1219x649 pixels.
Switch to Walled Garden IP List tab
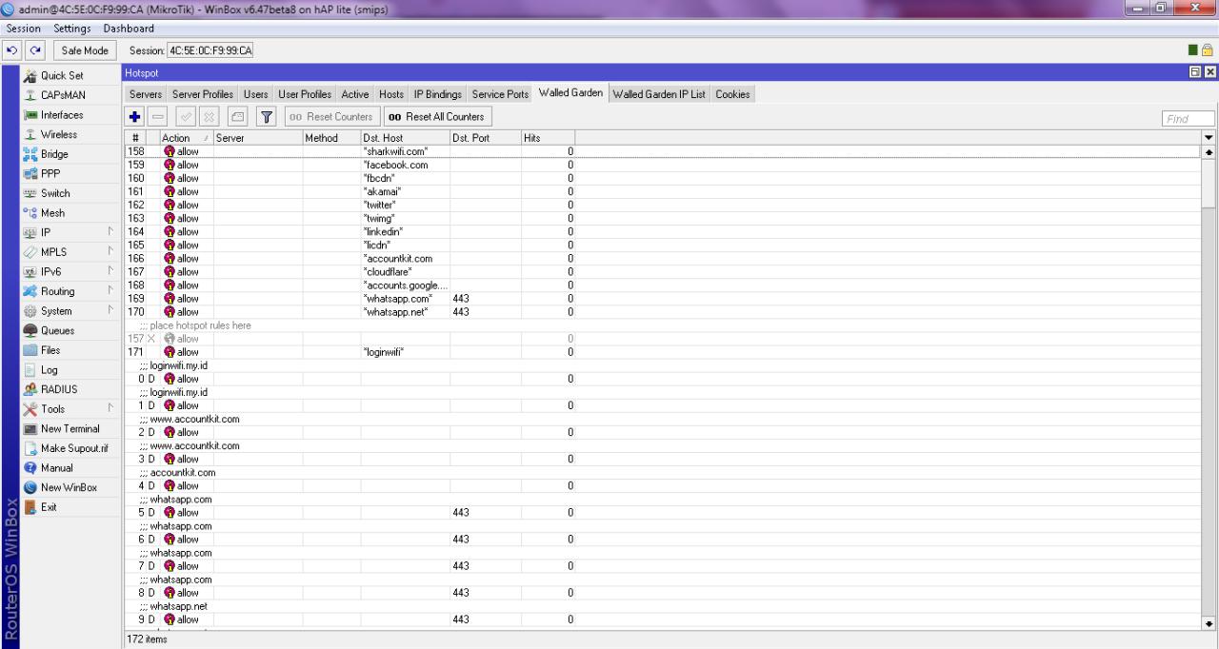click(x=659, y=94)
